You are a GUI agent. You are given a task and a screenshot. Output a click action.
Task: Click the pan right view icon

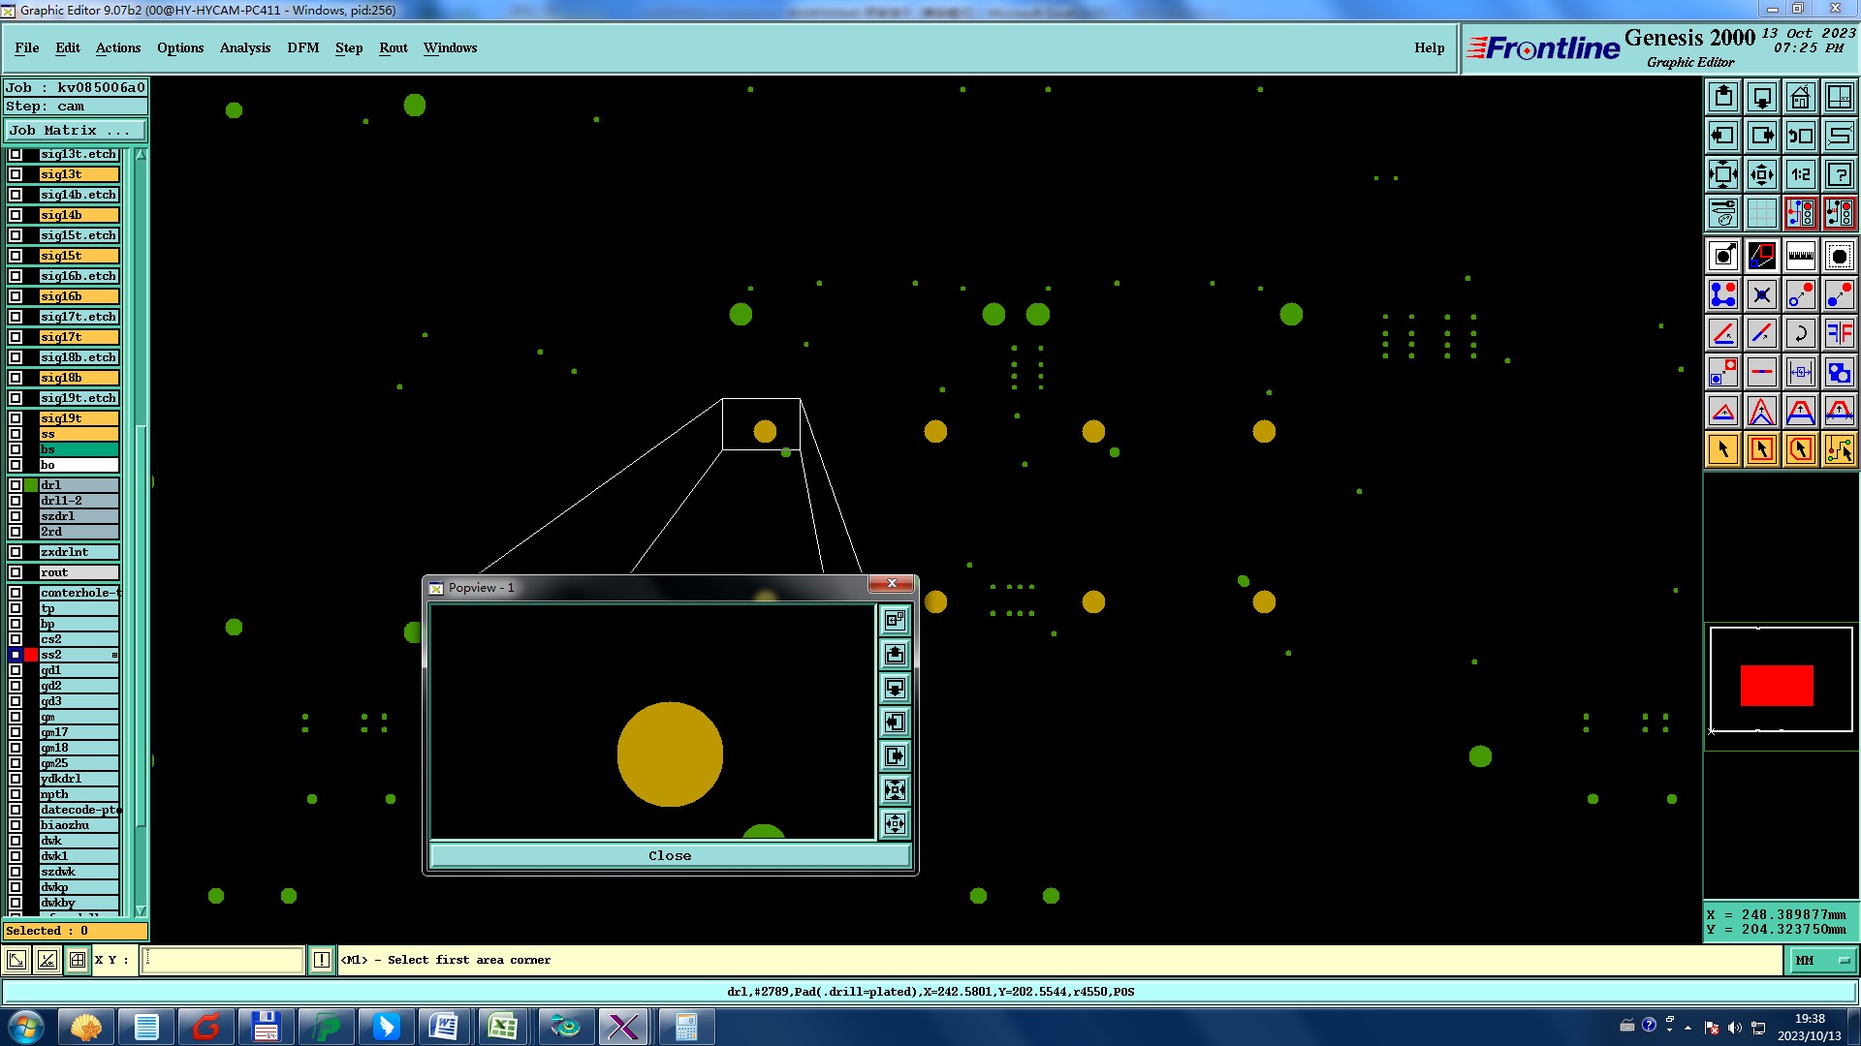coord(1762,136)
